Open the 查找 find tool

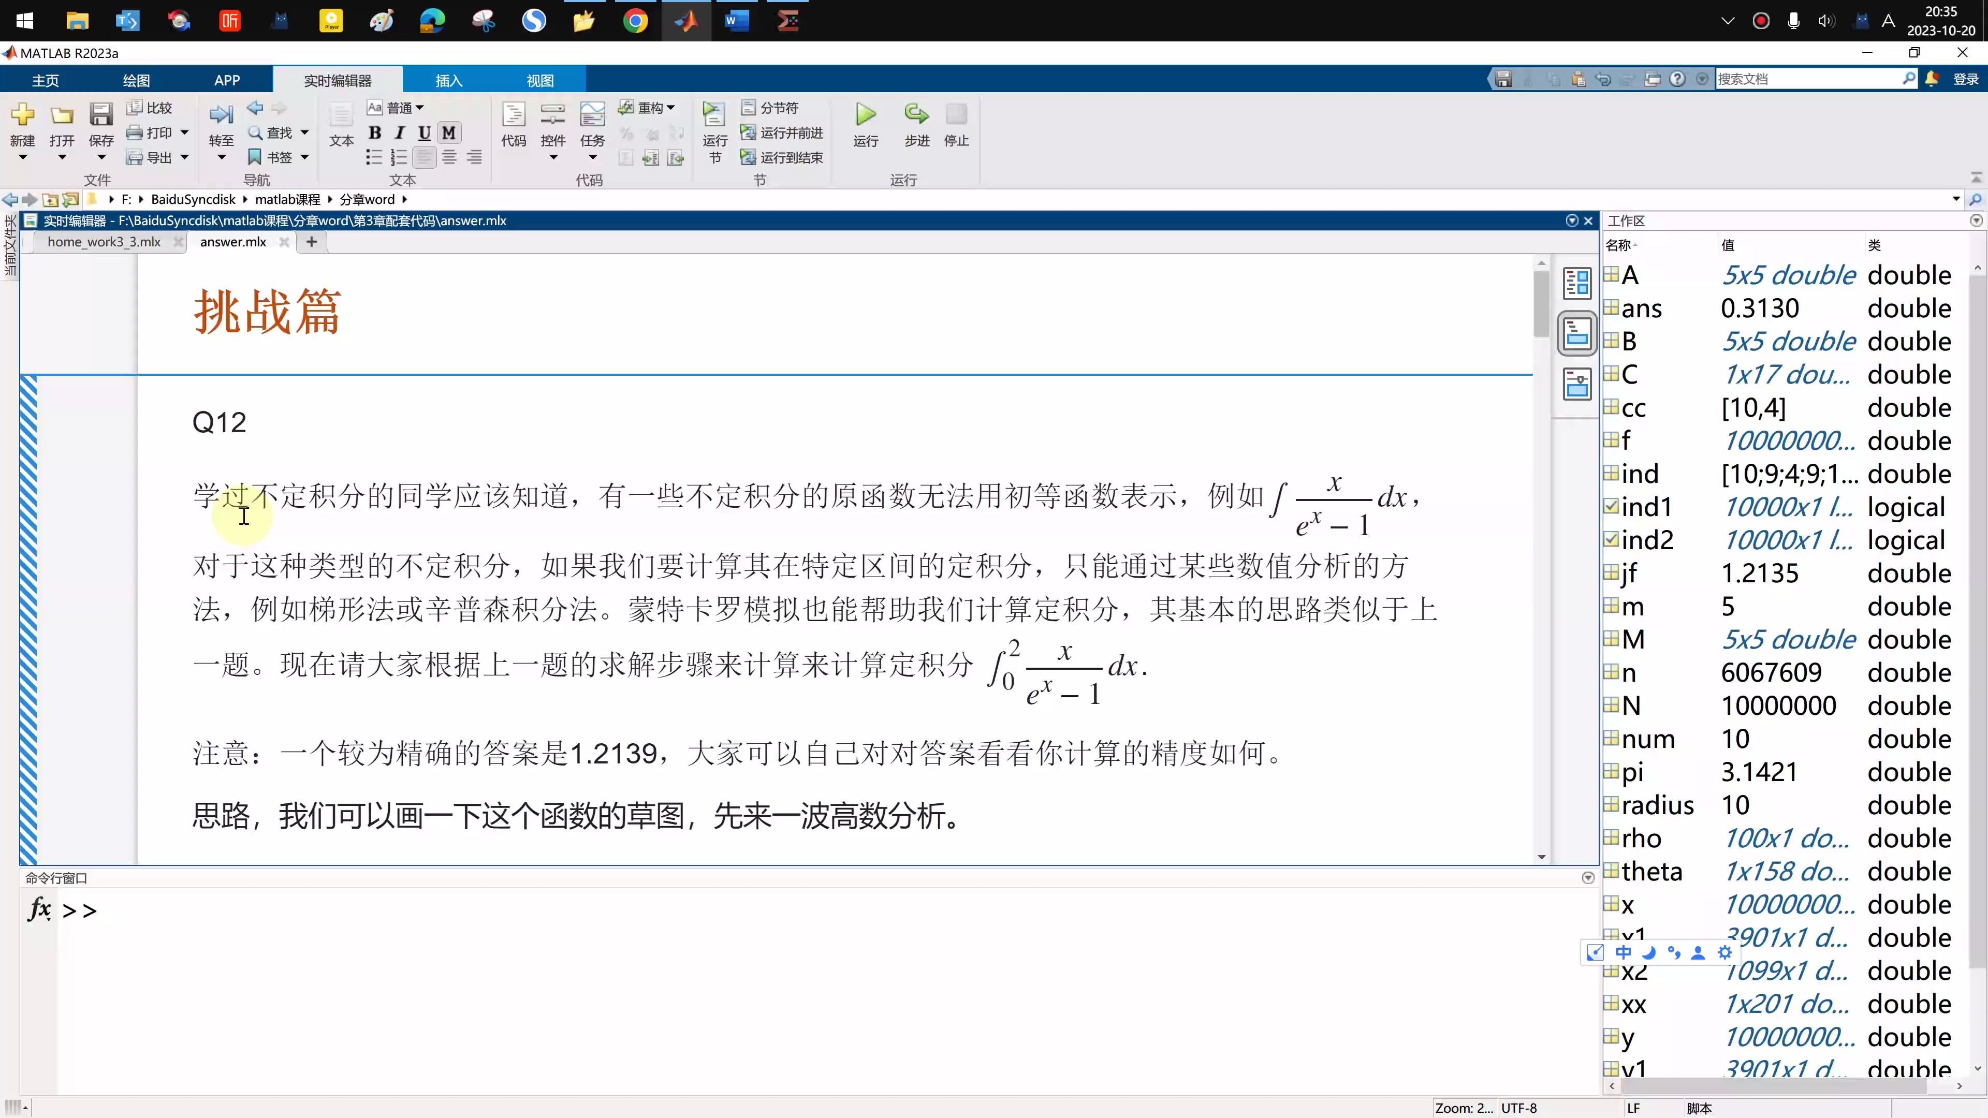[x=274, y=132]
